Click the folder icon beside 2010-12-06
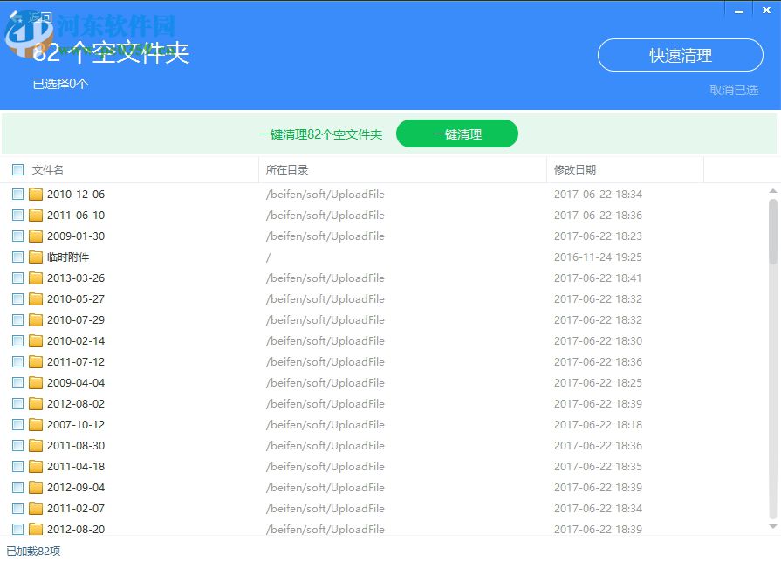The image size is (781, 562). 35,194
